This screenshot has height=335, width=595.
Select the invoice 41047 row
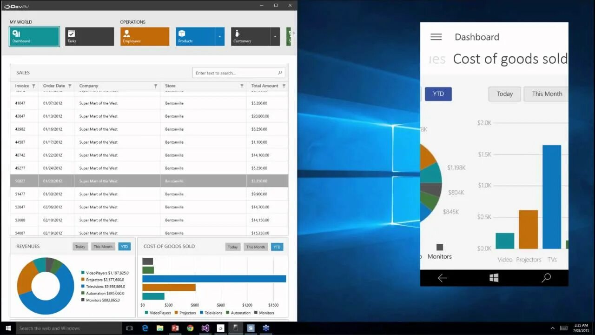coord(149,103)
